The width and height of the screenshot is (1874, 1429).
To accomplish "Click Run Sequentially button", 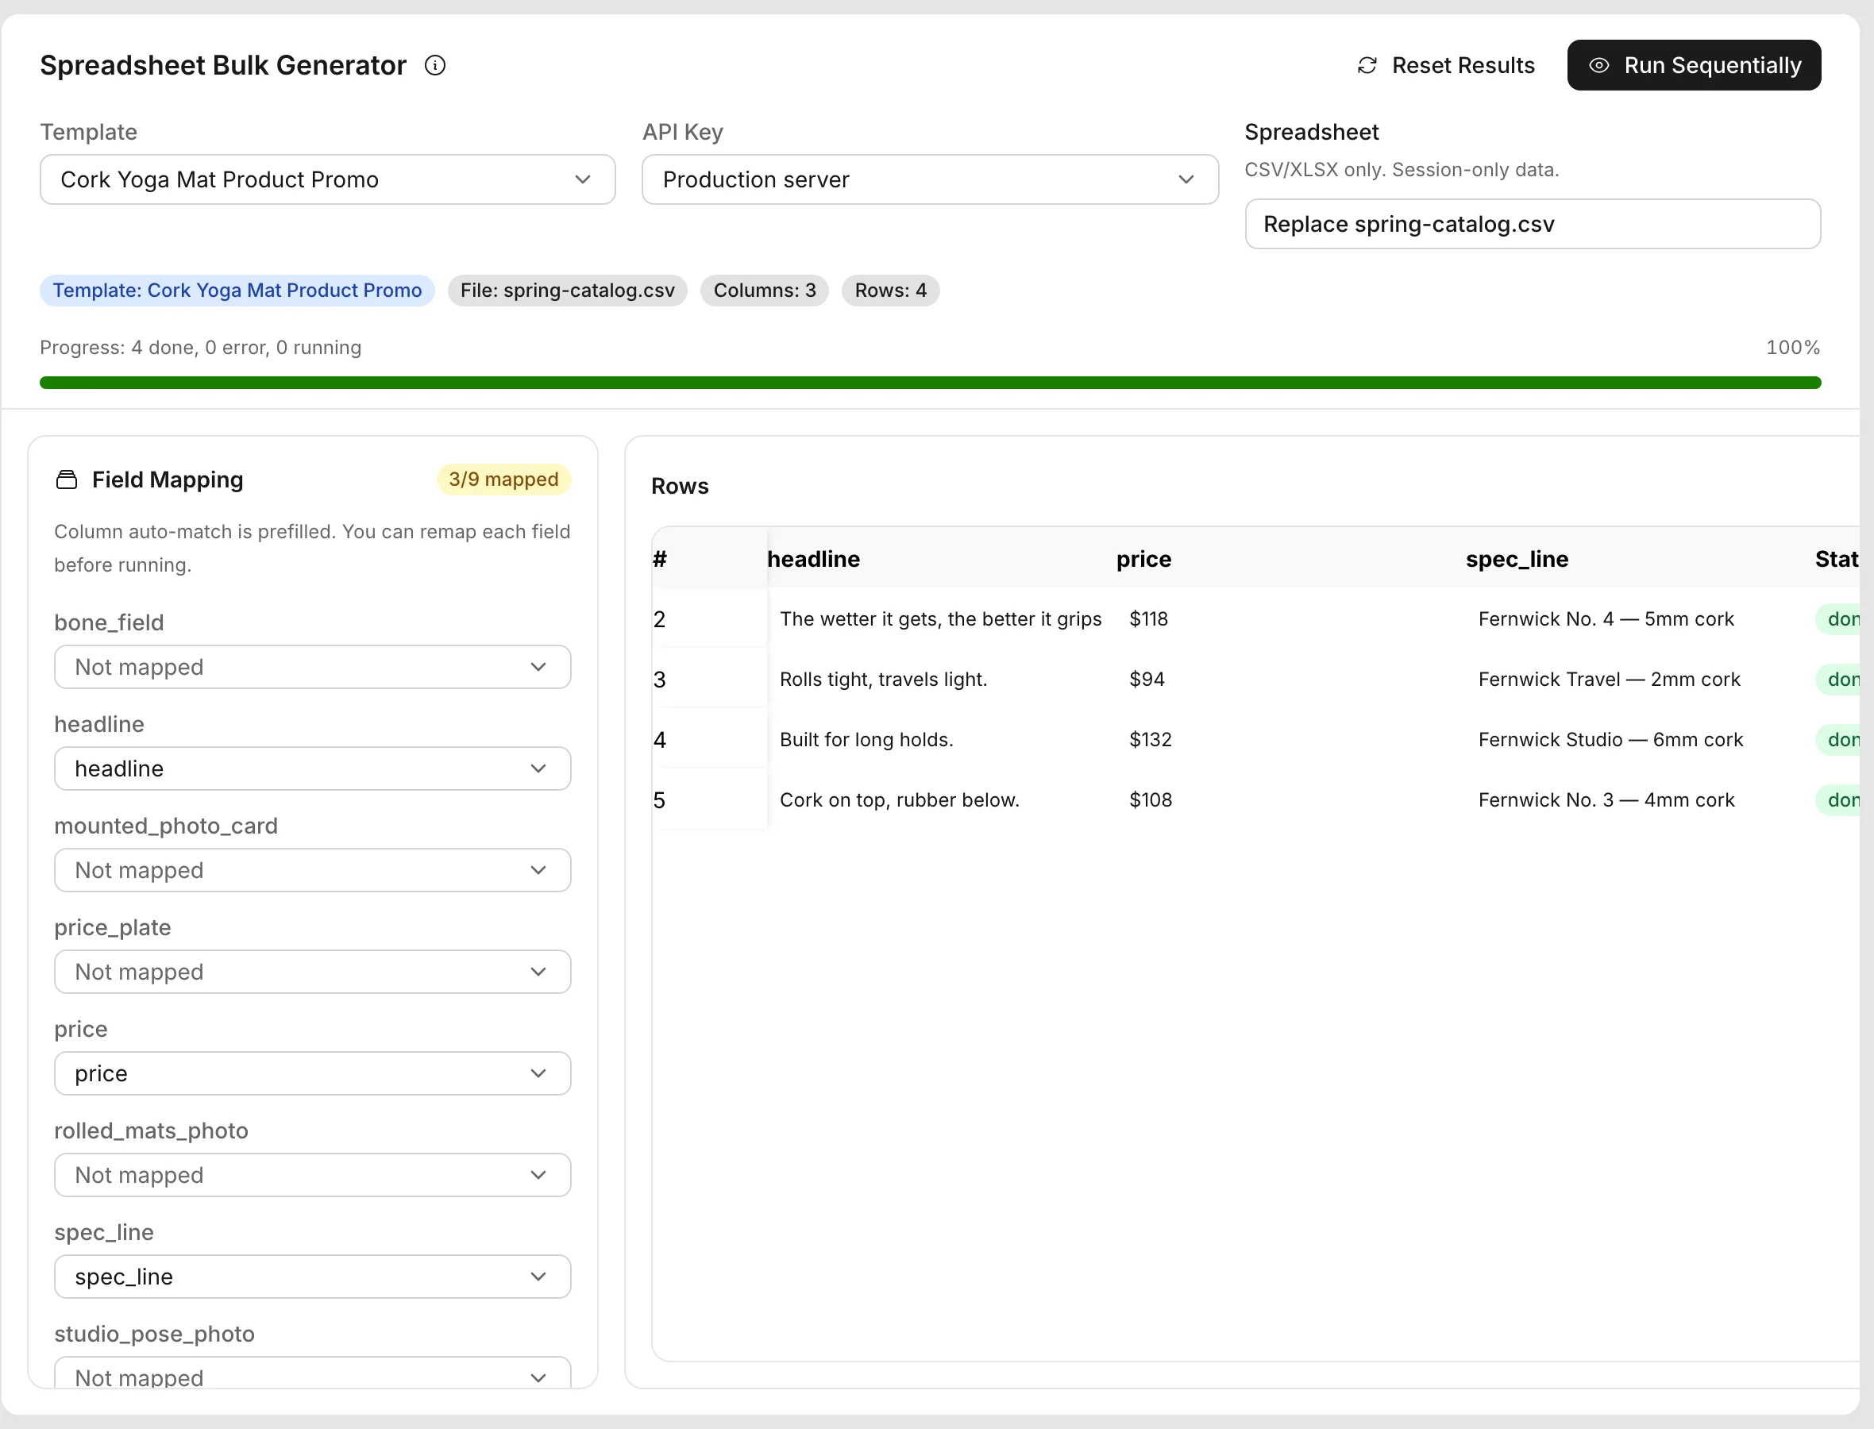I will click(1694, 65).
